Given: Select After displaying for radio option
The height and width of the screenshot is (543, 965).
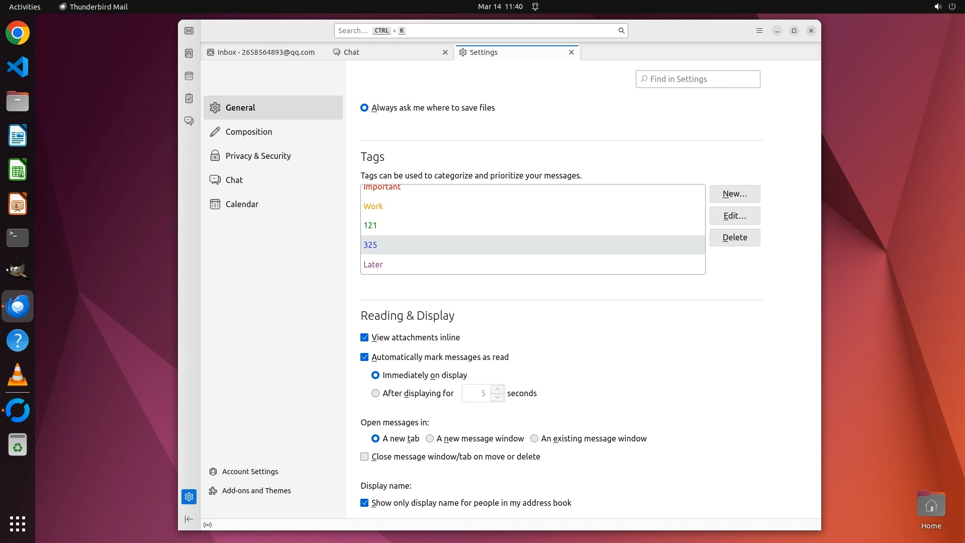Looking at the screenshot, I should pyautogui.click(x=375, y=394).
